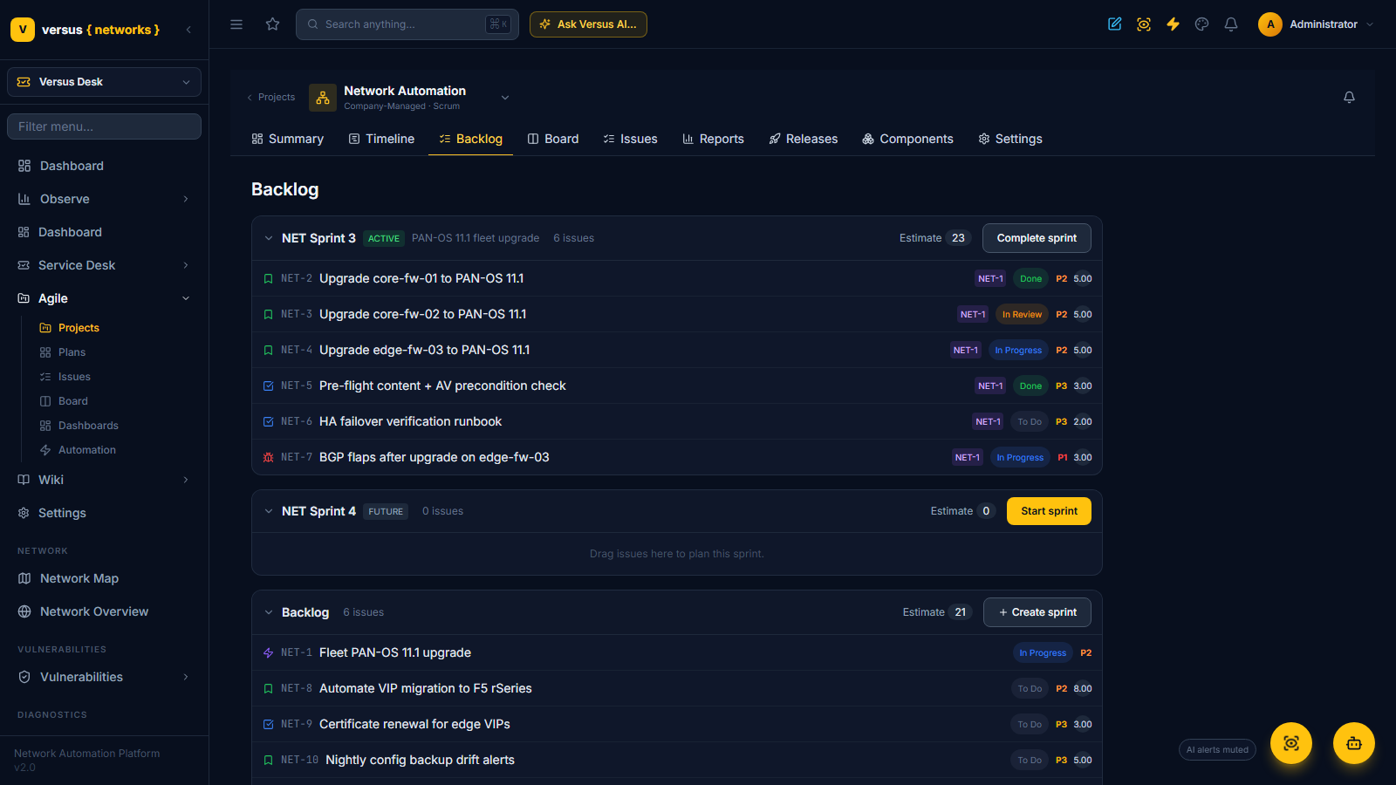1396x785 pixels.
Task: Open the theme palette icon
Action: pos(1202,24)
